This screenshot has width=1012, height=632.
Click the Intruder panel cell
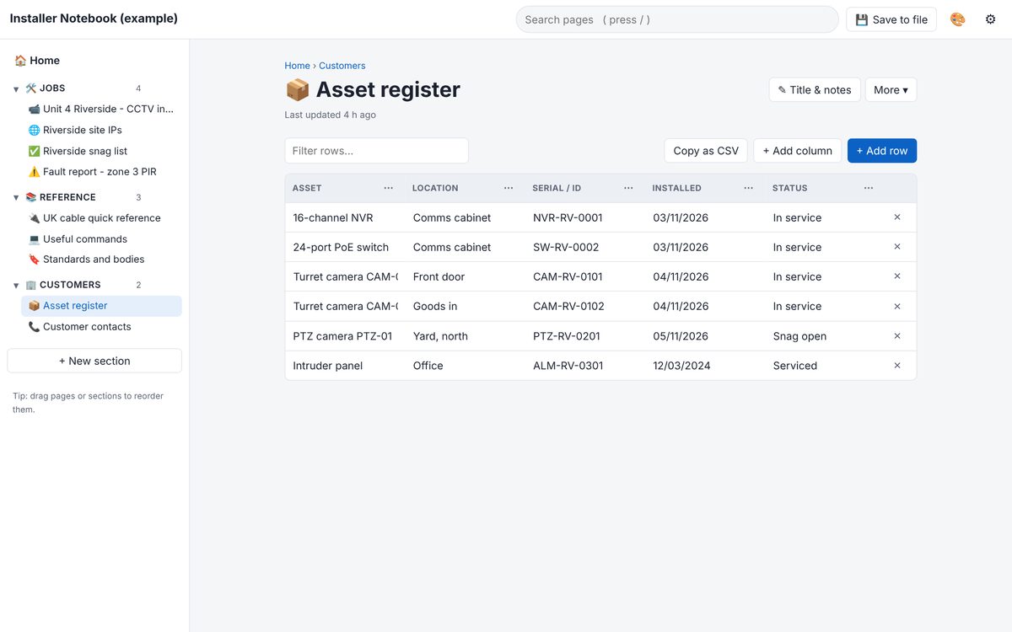point(345,366)
